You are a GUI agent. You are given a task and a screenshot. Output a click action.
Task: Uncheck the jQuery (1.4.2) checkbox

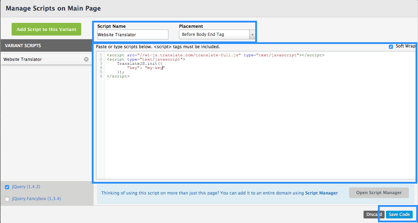[7, 187]
